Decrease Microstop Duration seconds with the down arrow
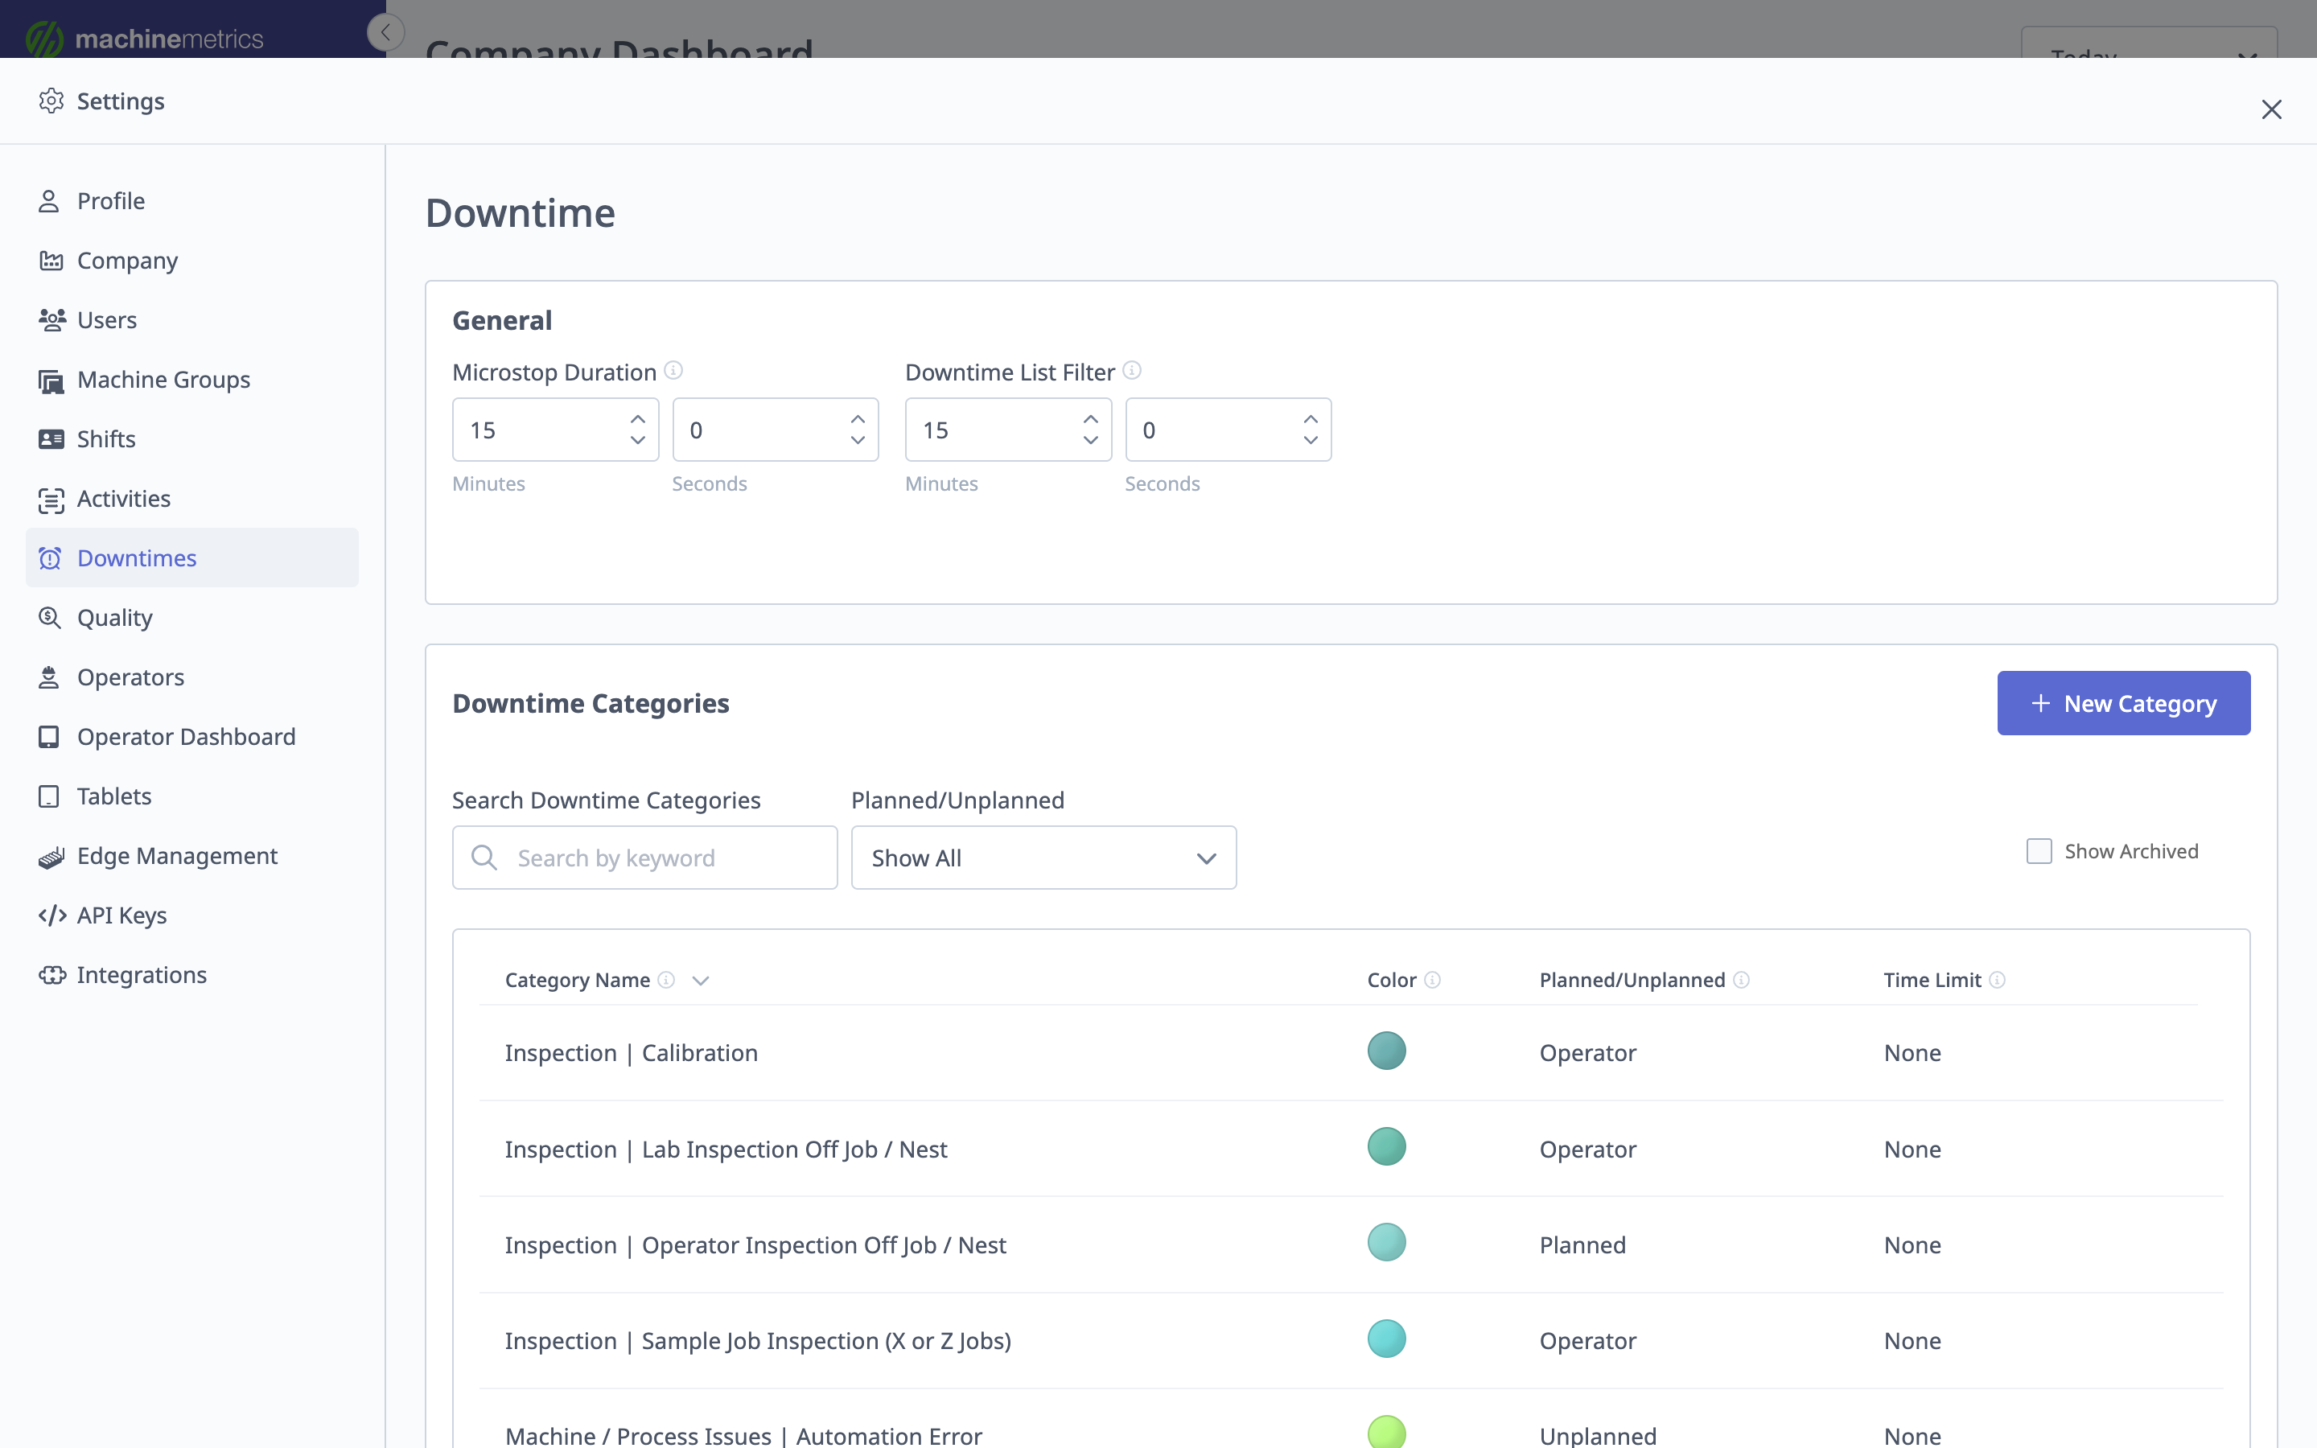2317x1448 pixels. click(858, 441)
